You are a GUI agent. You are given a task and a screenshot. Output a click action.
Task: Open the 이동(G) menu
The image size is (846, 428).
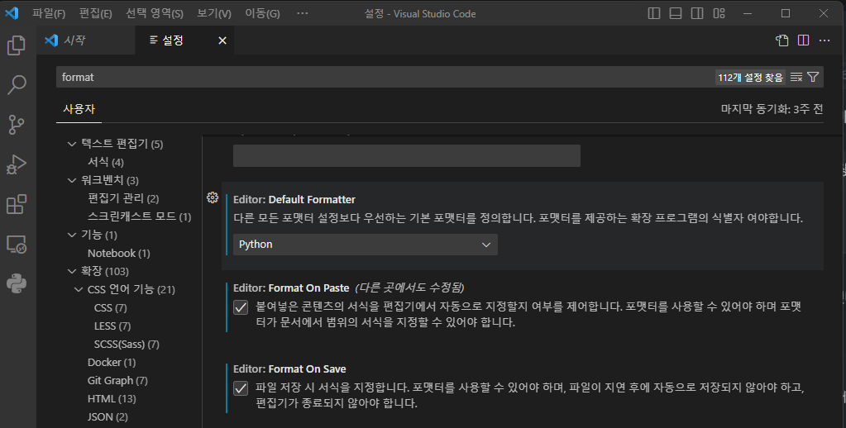tap(262, 13)
